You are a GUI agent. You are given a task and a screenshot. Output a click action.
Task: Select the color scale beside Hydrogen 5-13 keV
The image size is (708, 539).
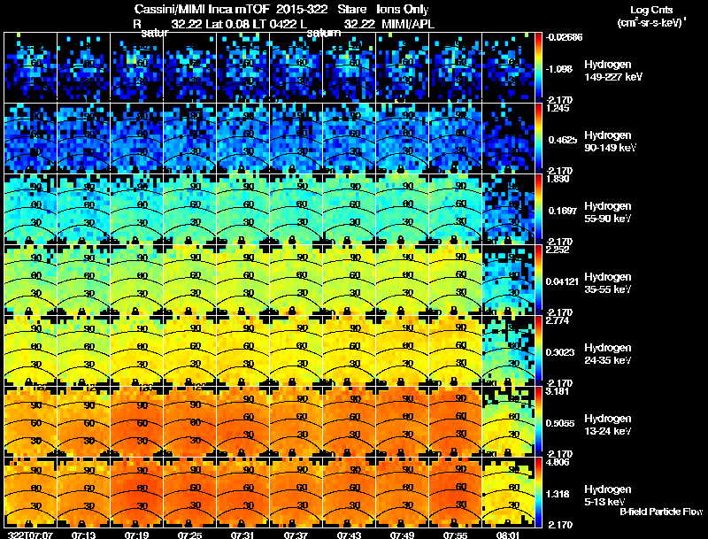coord(540,493)
